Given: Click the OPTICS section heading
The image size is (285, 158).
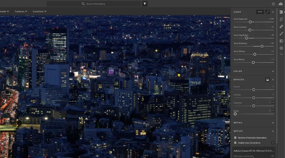Looking at the screenshot, I should pos(238,131).
